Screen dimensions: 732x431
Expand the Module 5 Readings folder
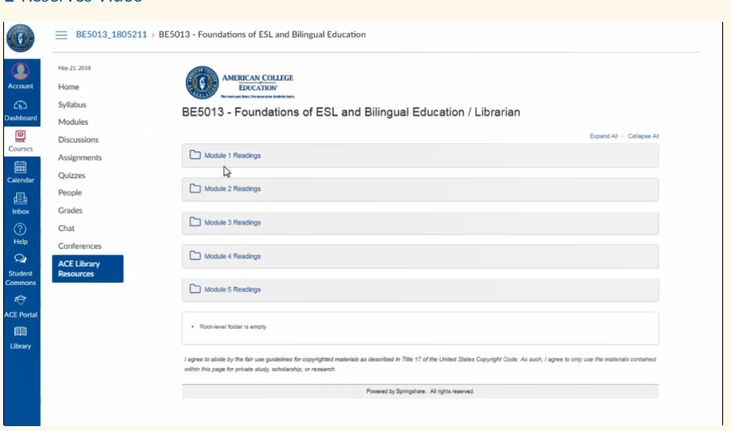pyautogui.click(x=420, y=289)
